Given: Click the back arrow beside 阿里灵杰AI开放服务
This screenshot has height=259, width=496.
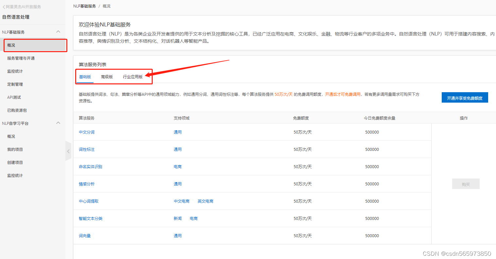Looking at the screenshot, I should coord(4,6).
